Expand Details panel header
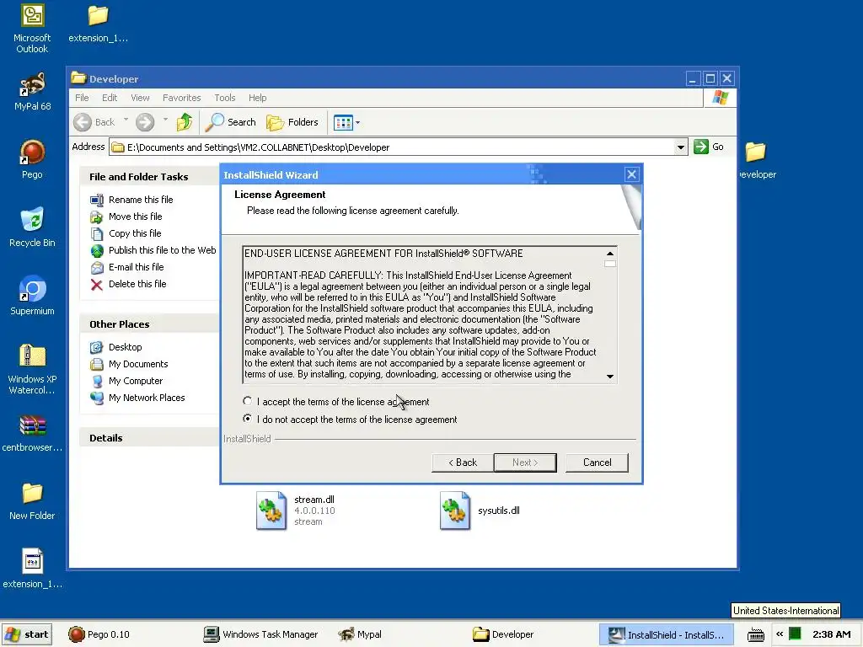The width and height of the screenshot is (863, 647). pyautogui.click(x=148, y=438)
